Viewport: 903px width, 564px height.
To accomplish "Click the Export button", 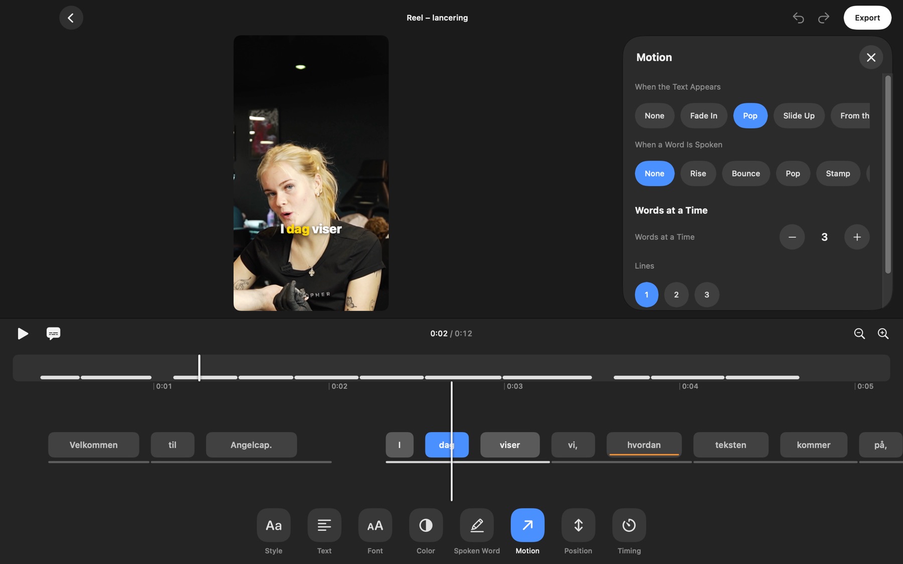I will [x=867, y=18].
